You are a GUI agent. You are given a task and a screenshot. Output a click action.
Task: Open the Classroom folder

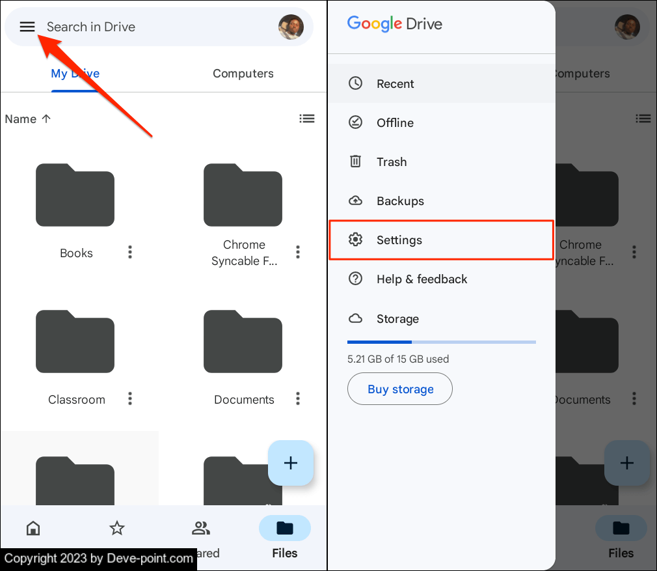(75, 342)
